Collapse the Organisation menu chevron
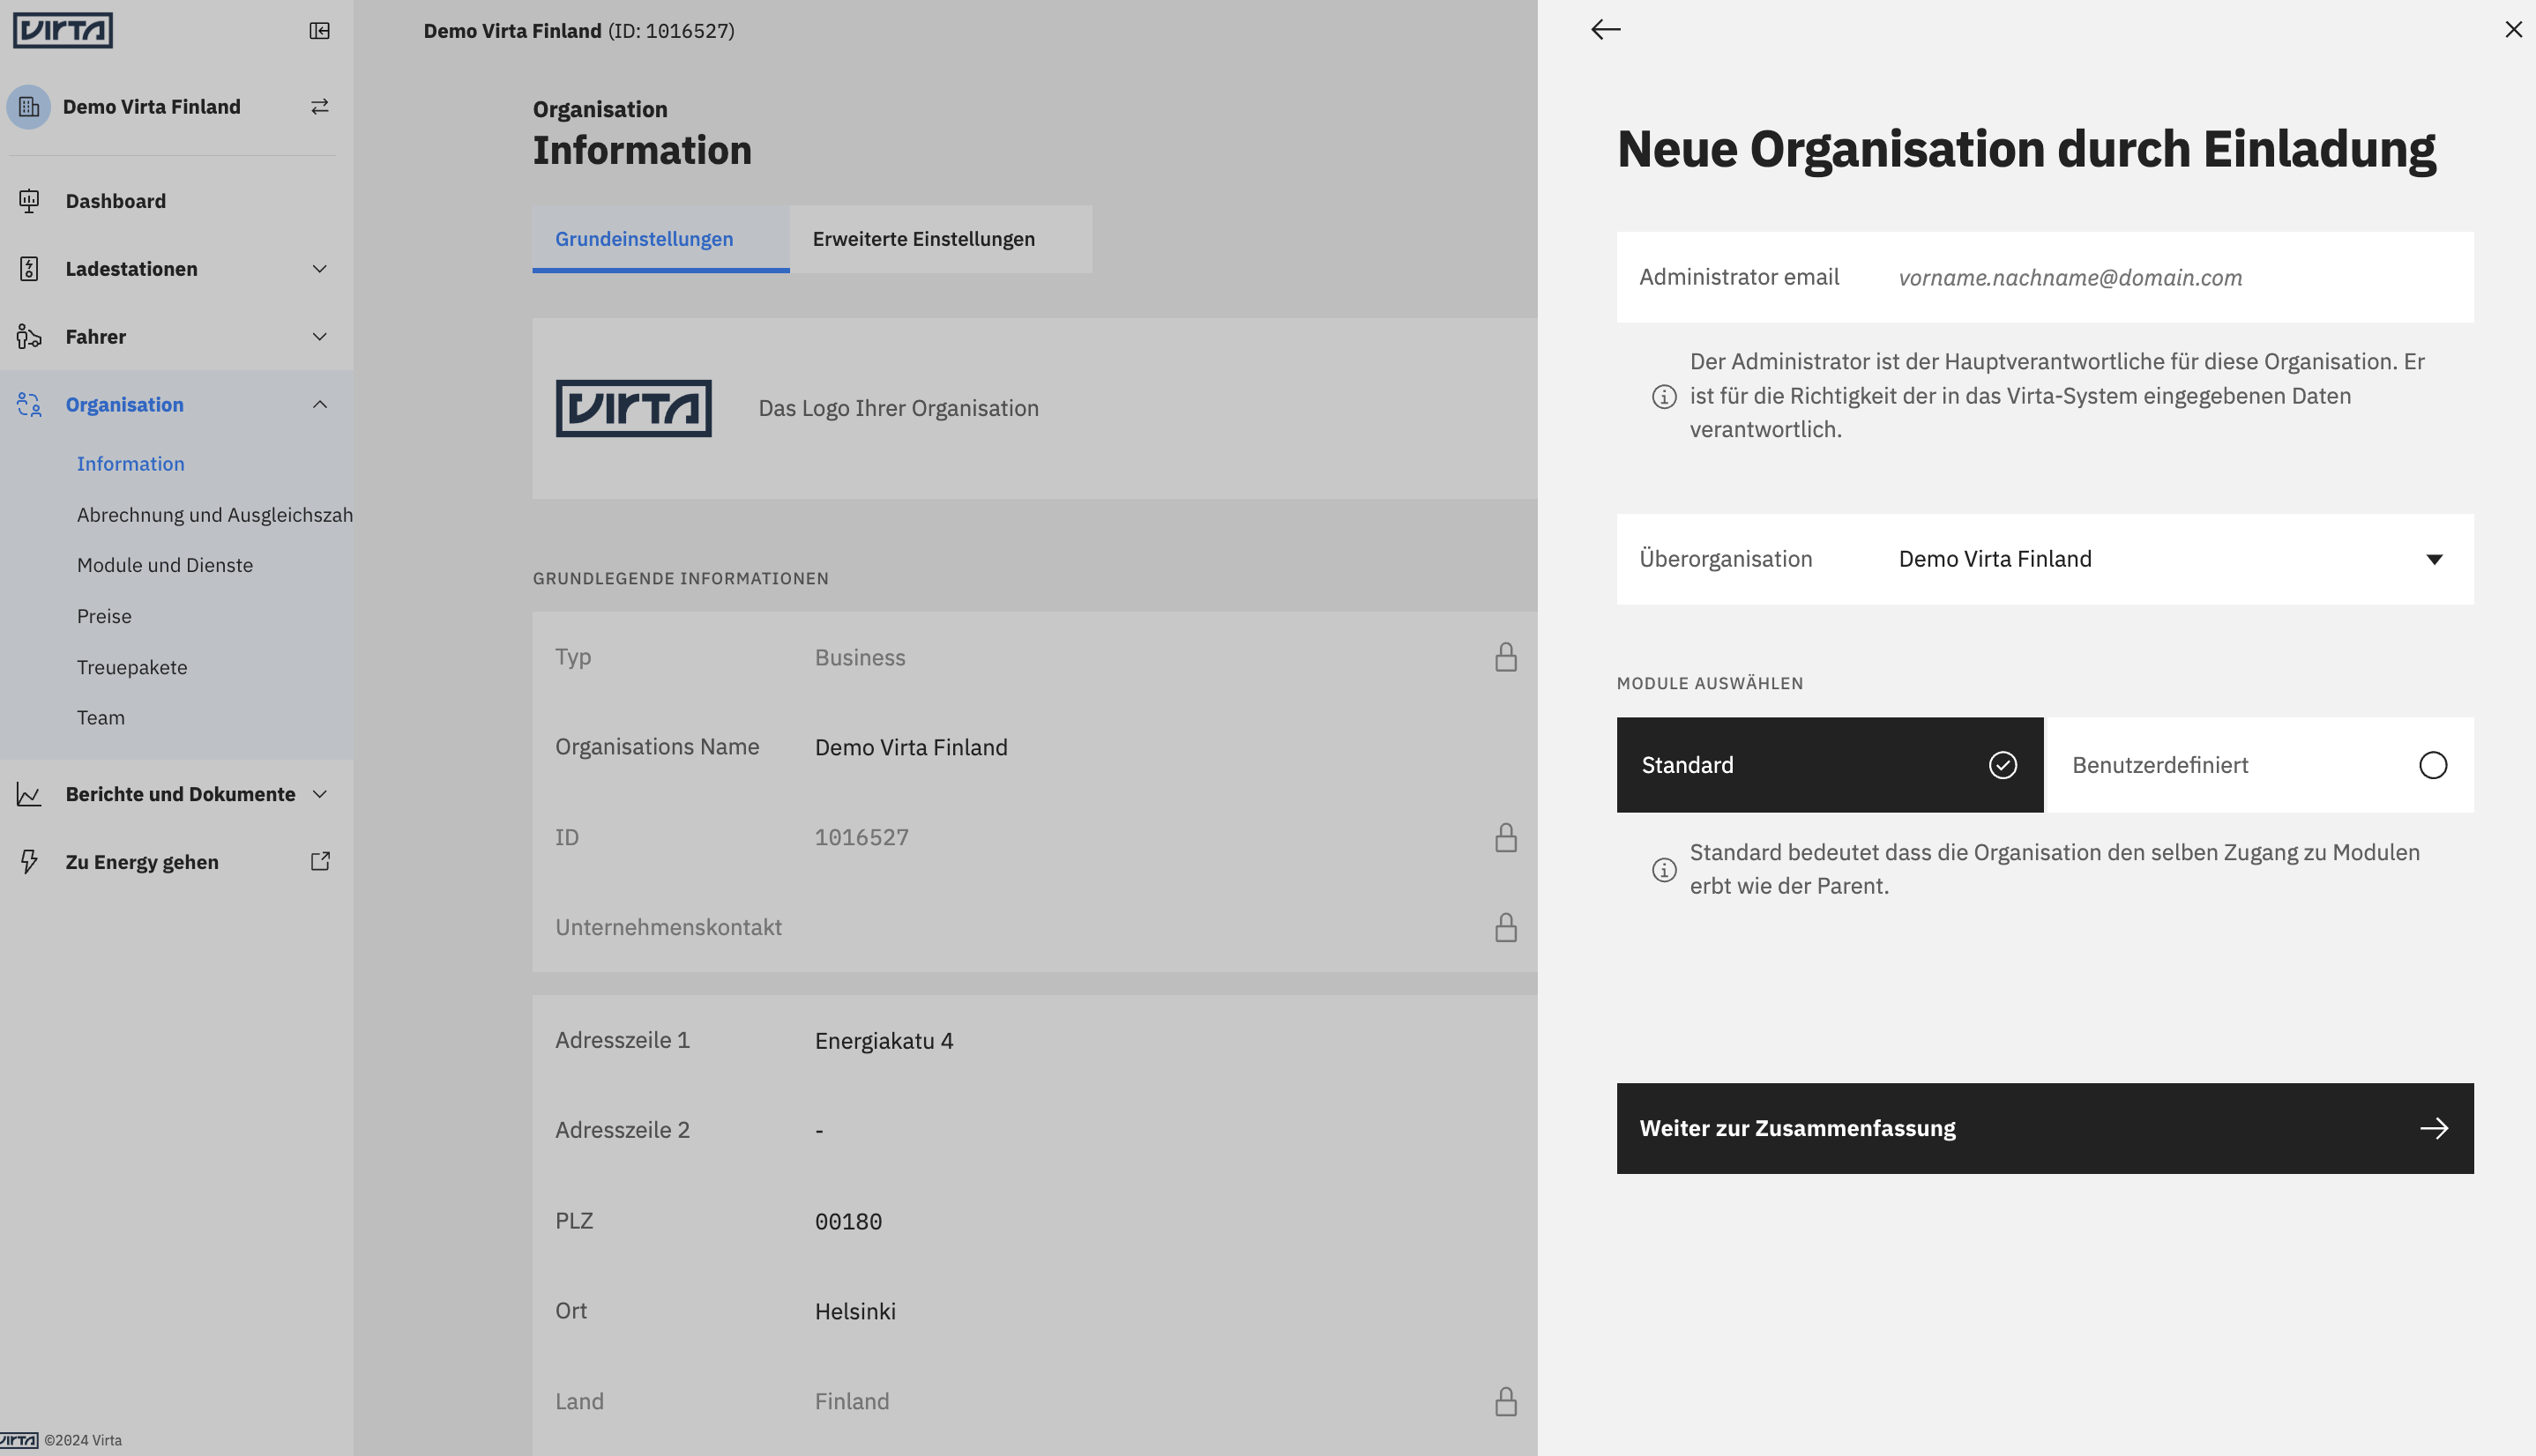The image size is (2536, 1456). tap(319, 405)
